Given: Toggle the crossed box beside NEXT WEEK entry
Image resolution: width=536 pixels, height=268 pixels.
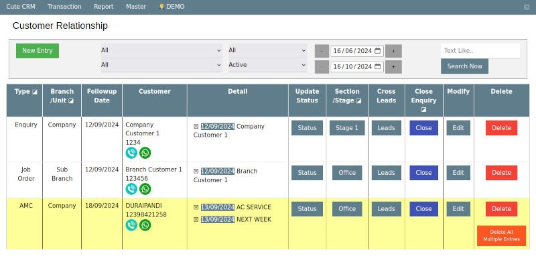Looking at the screenshot, I should click(196, 220).
